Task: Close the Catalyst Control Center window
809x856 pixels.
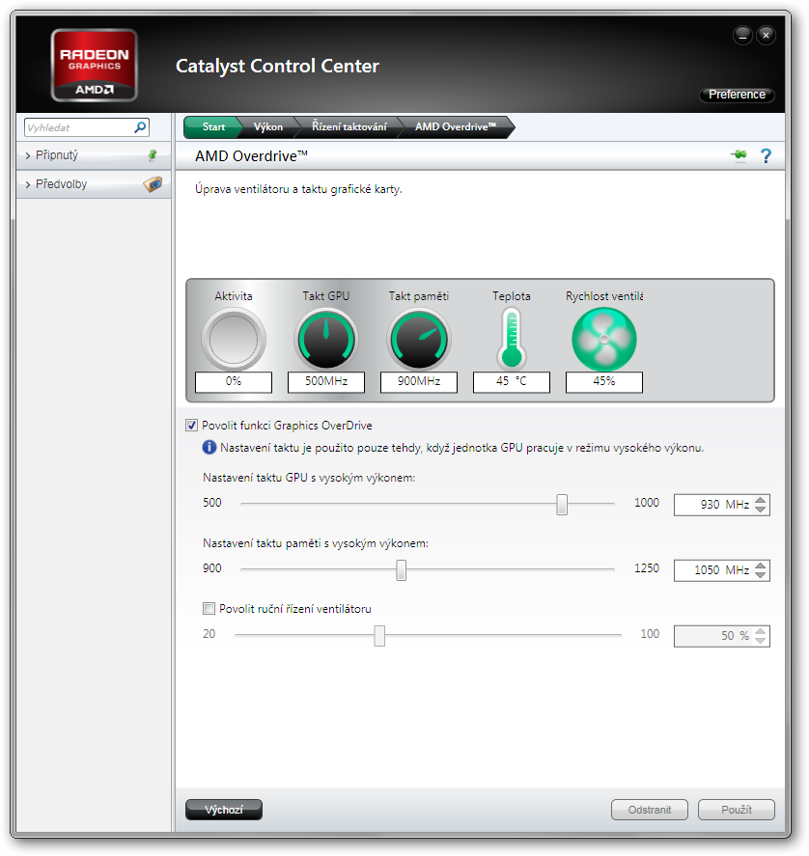Action: (x=766, y=36)
